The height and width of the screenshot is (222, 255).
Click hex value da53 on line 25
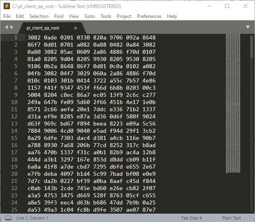34,210
